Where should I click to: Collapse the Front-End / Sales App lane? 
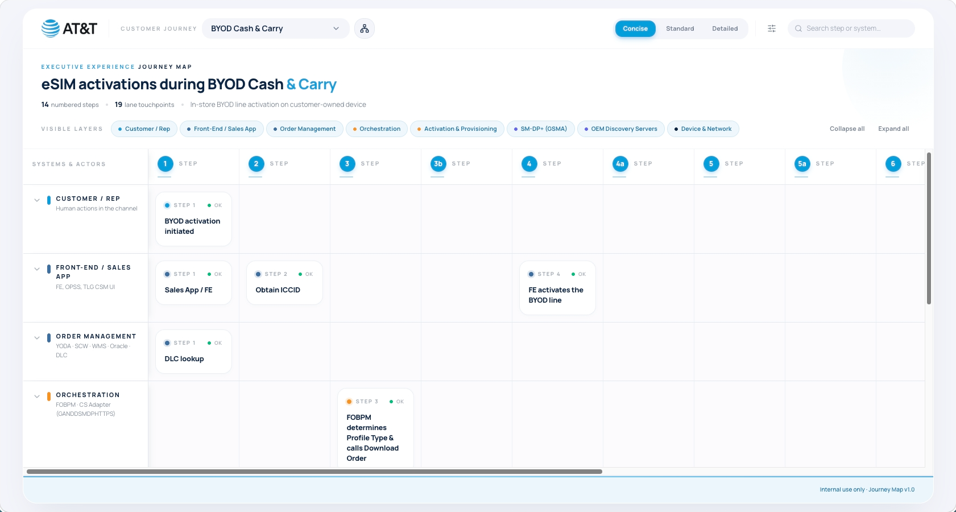pos(37,269)
